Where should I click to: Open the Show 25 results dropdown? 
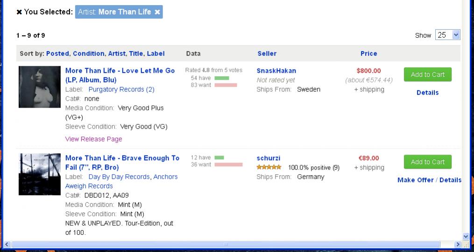pyautogui.click(x=447, y=35)
